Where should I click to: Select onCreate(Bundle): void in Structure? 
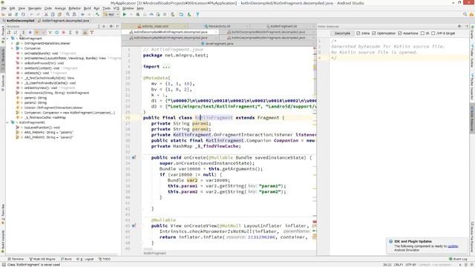pos(42,53)
